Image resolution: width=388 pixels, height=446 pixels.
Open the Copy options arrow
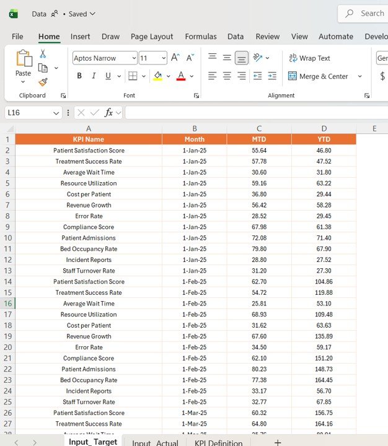(x=56, y=68)
